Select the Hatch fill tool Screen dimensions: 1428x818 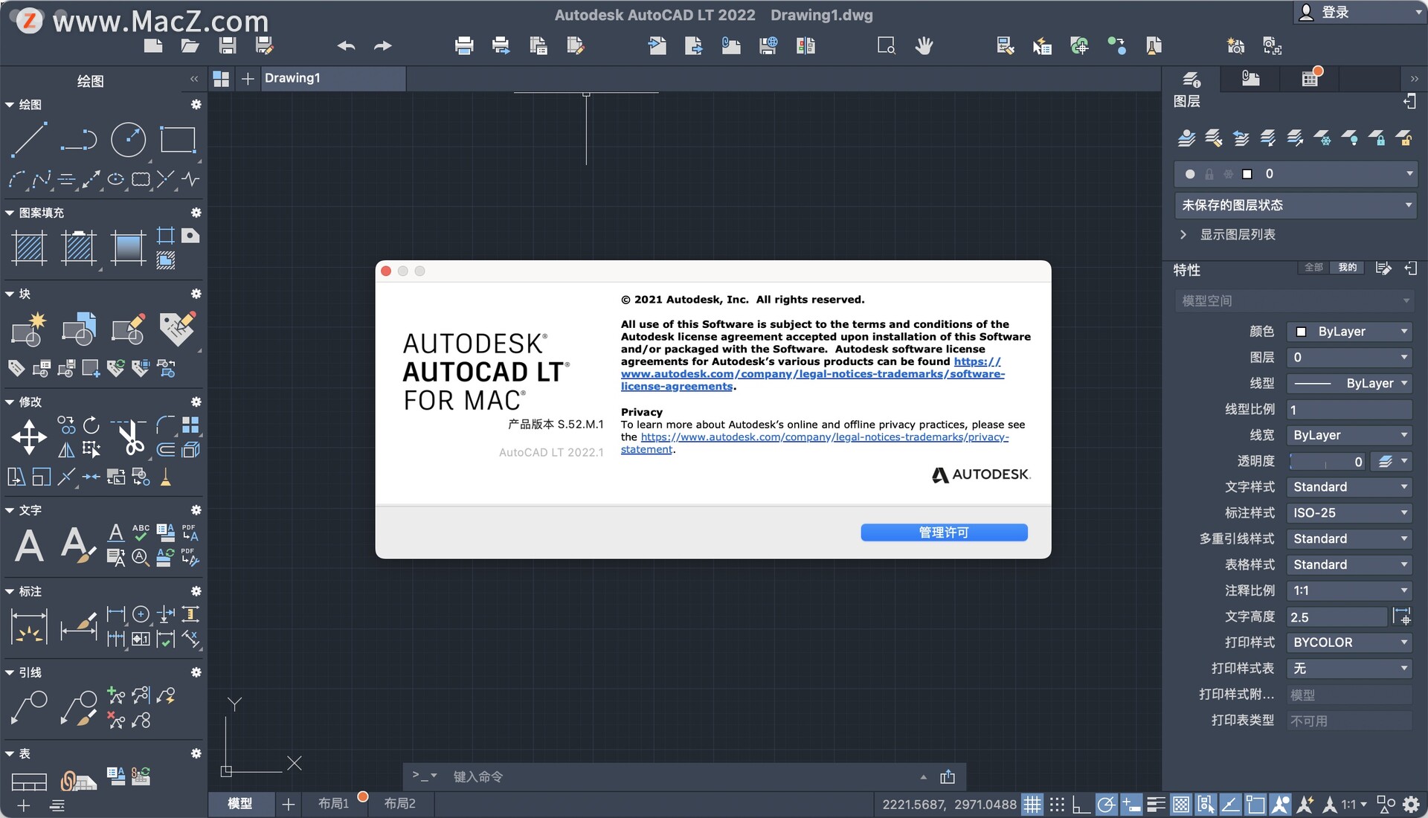tap(30, 248)
